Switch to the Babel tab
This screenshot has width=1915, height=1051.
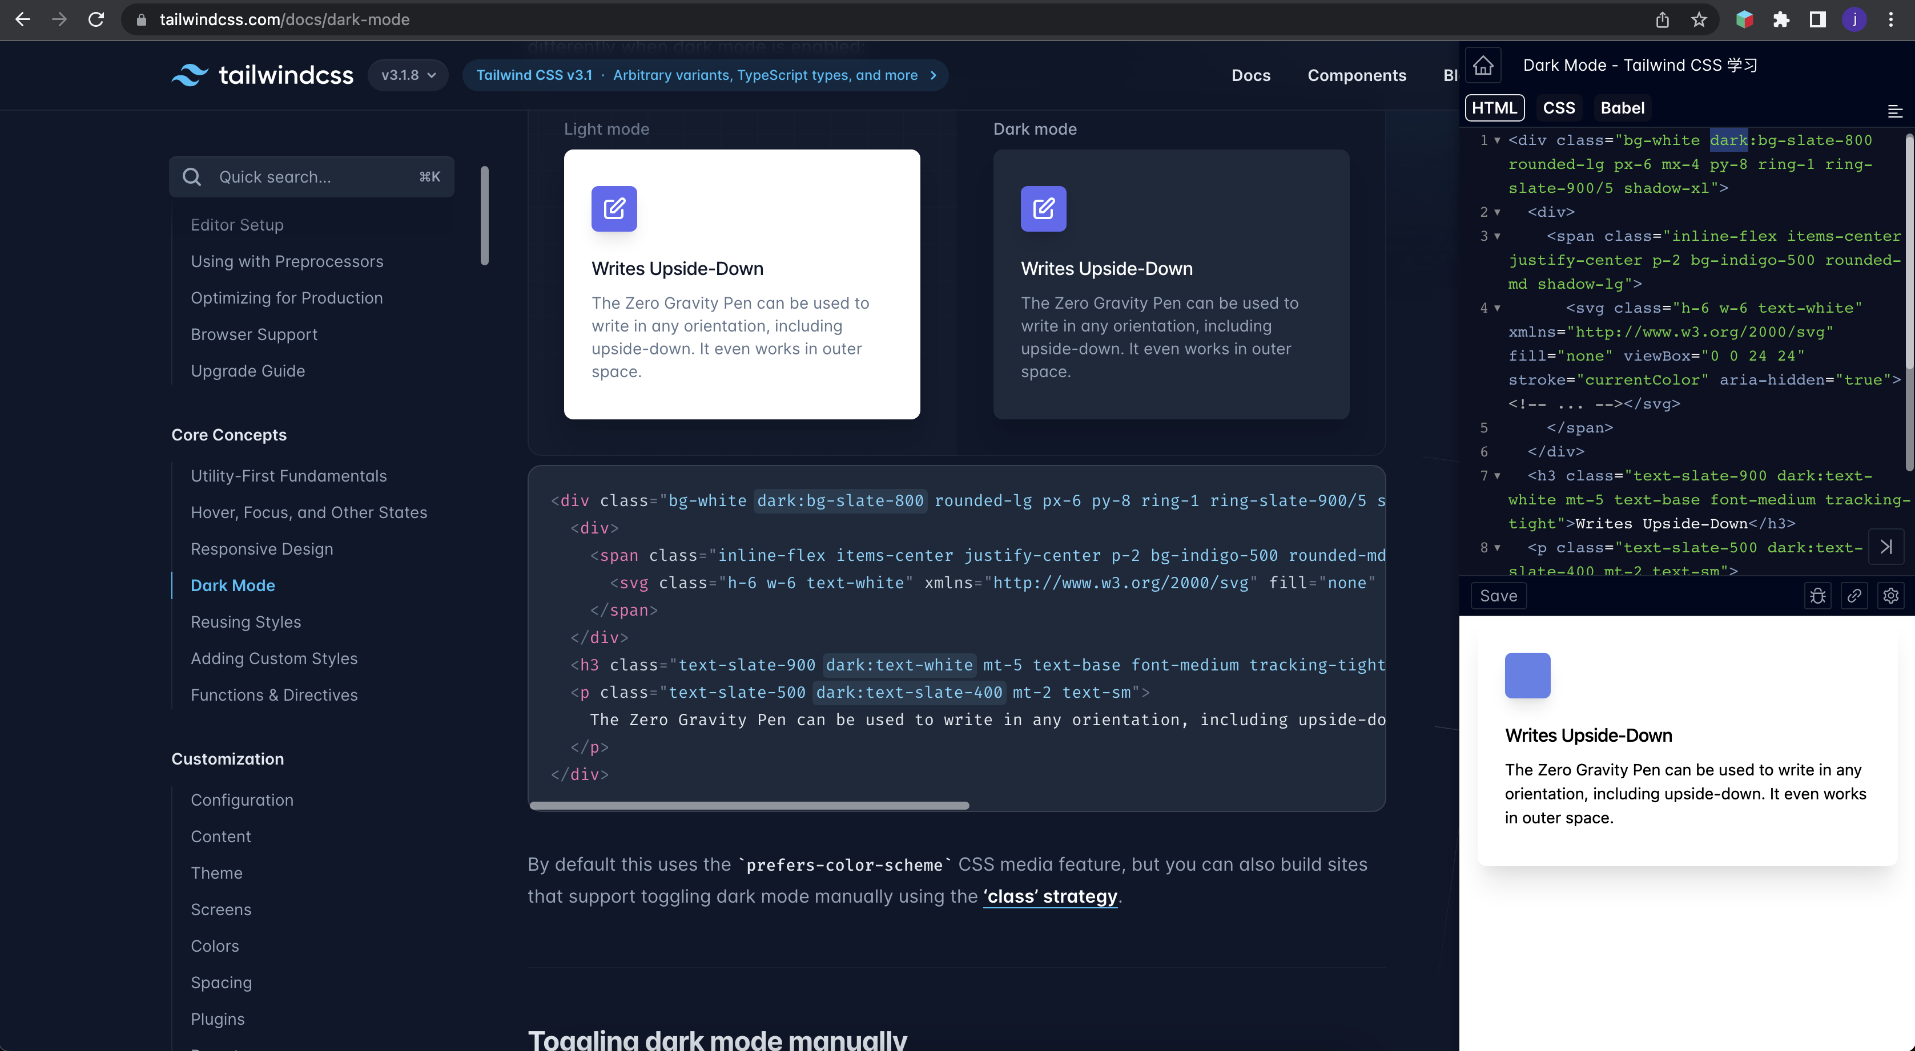tap(1622, 108)
